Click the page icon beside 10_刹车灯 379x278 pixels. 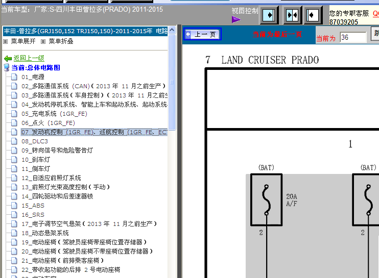pos(14,160)
